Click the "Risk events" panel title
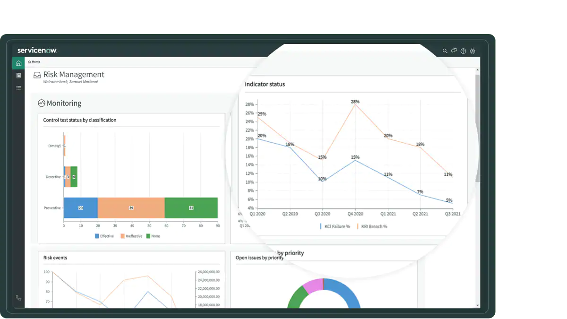Screen dimensions: 567x319 [x=55, y=258]
